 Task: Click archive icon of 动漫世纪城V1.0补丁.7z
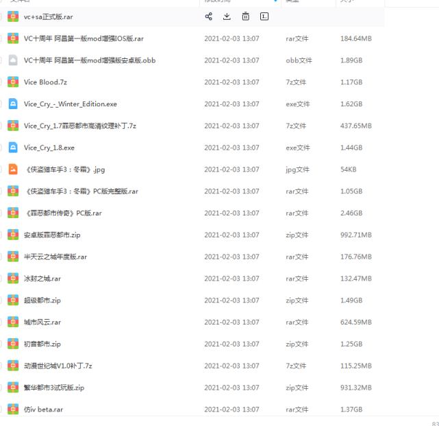(x=13, y=366)
